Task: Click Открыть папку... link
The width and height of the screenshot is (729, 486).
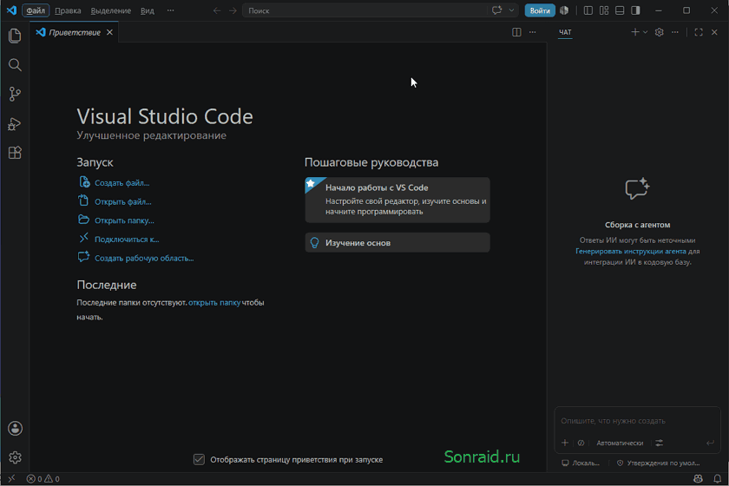Action: tap(124, 220)
